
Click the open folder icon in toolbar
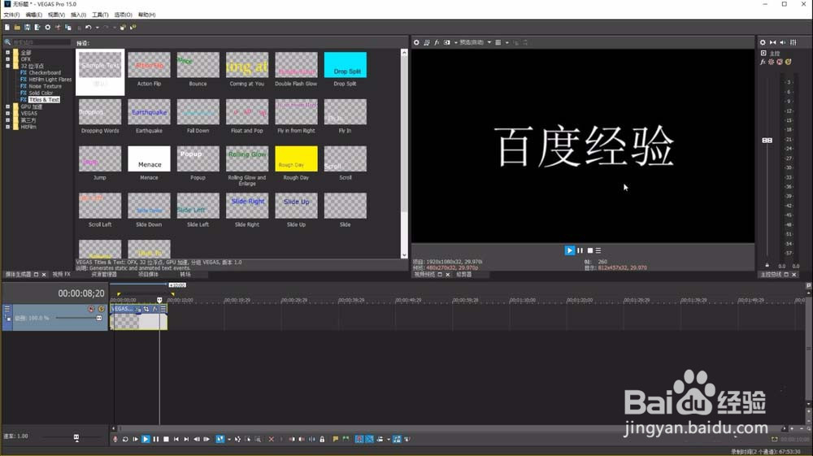(17, 28)
